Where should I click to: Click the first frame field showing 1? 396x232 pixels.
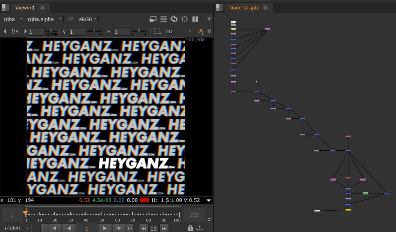(x=12, y=215)
